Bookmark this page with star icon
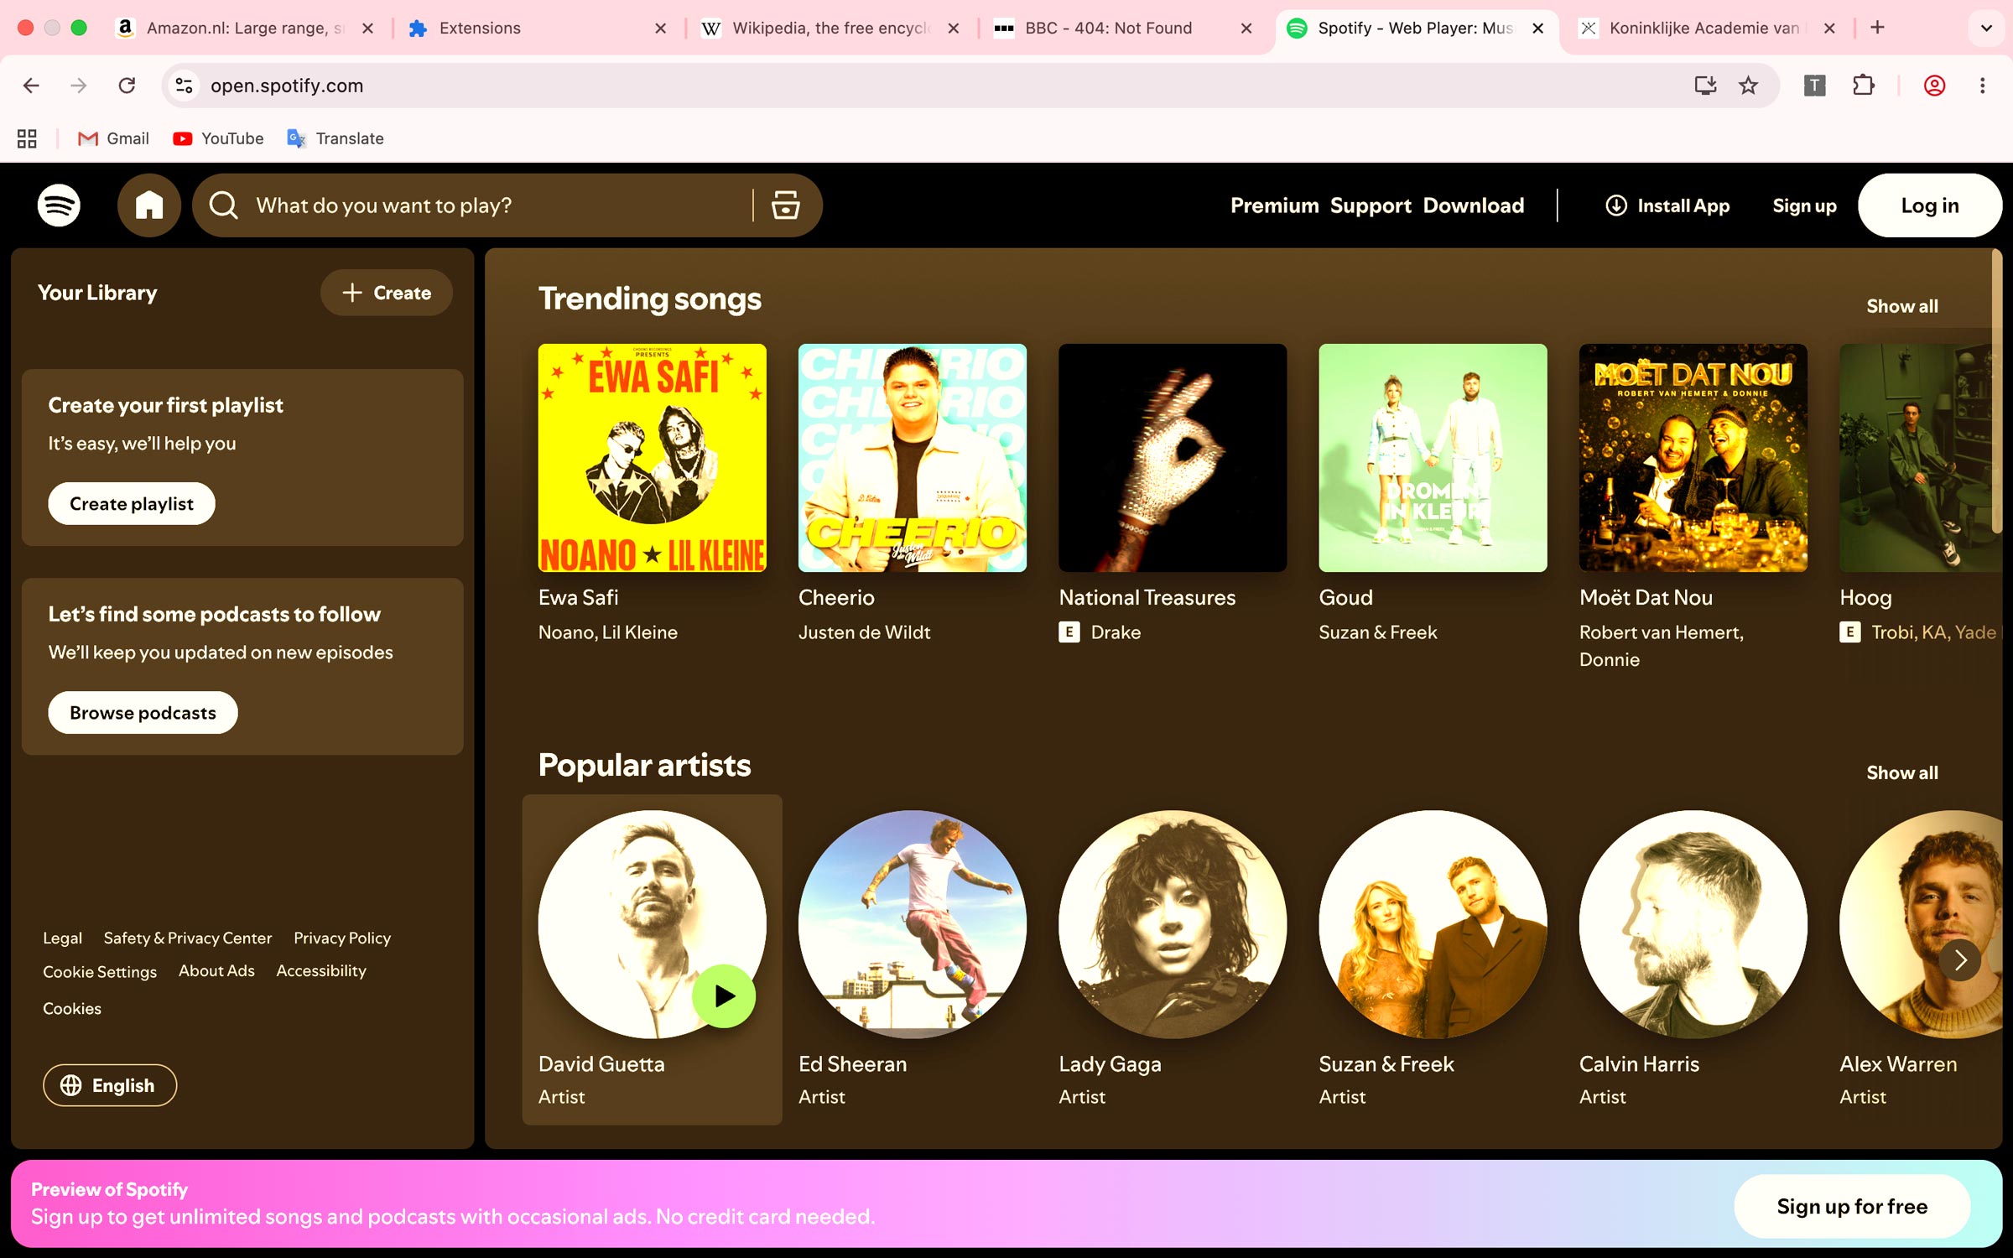2013x1258 pixels. pyautogui.click(x=1748, y=86)
